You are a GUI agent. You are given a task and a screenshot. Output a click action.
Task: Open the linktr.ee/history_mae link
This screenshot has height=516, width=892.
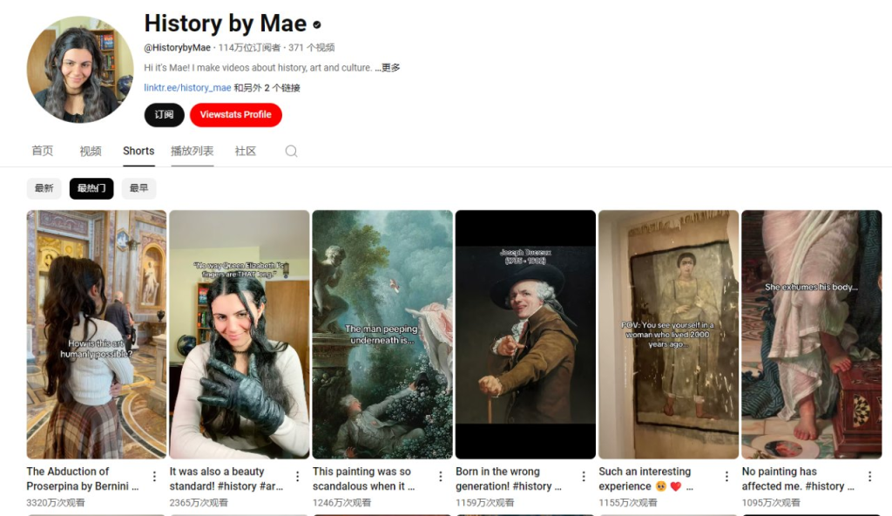tap(187, 88)
